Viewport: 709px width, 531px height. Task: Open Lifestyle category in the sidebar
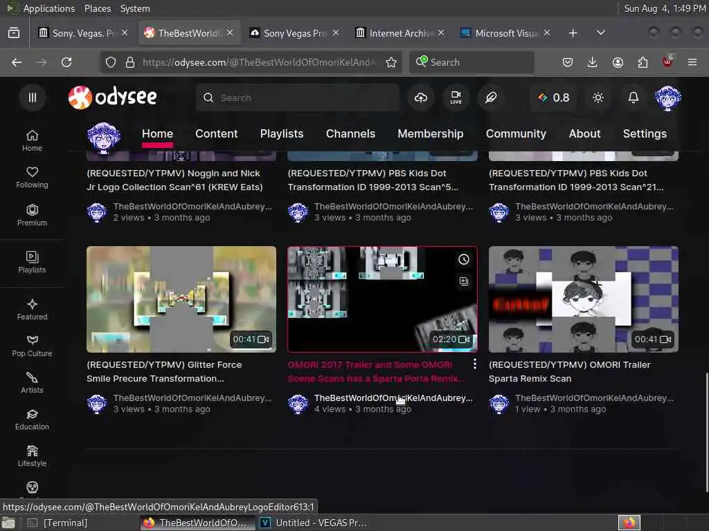pyautogui.click(x=32, y=456)
